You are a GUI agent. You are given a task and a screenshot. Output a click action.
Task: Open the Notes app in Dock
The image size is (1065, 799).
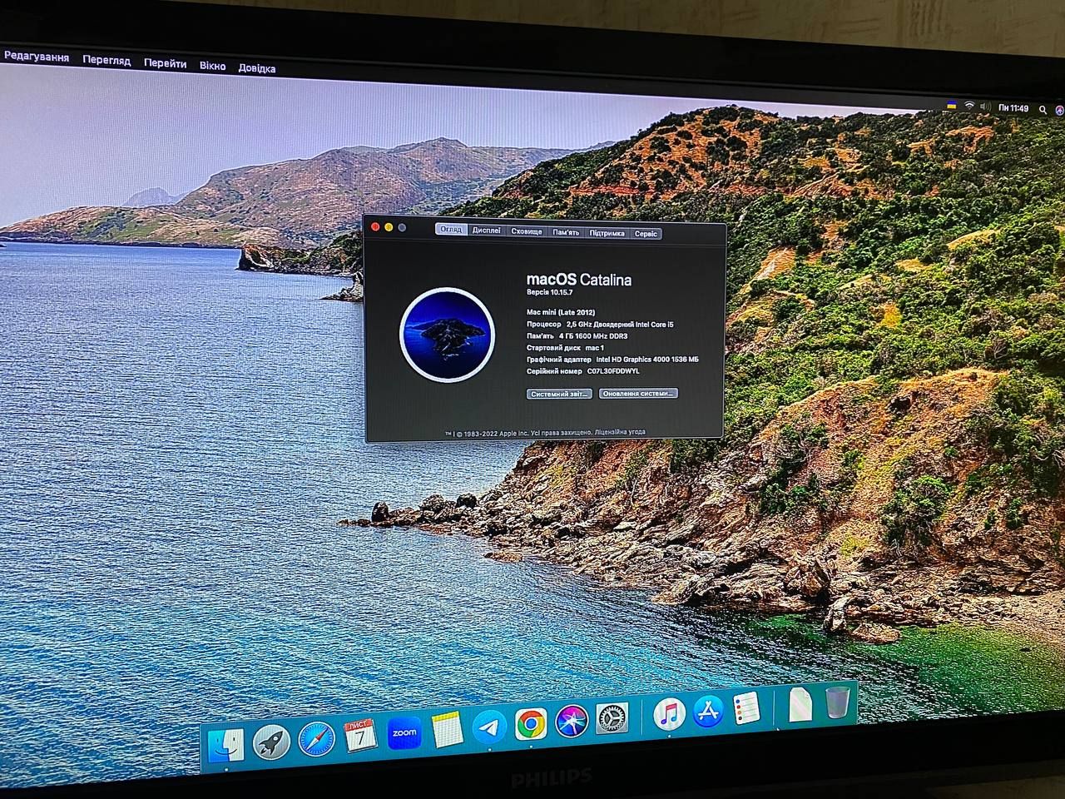pyautogui.click(x=447, y=729)
